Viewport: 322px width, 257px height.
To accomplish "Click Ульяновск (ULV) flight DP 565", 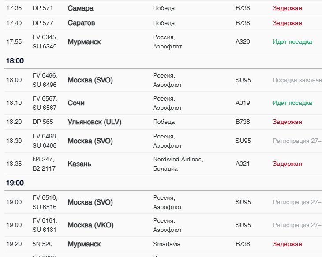I will point(94,122).
